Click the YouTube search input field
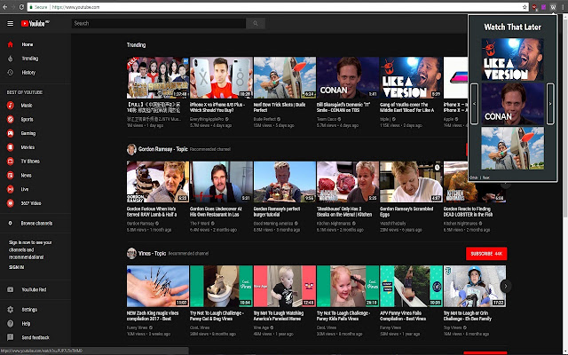The width and height of the screenshot is (568, 355). [159, 24]
